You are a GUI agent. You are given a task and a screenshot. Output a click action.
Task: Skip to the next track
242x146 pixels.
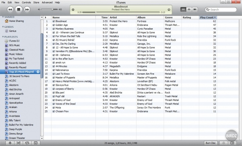(27, 9)
